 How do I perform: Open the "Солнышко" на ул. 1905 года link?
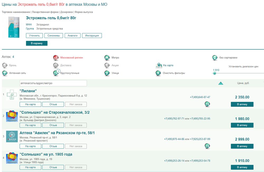tap(46, 154)
